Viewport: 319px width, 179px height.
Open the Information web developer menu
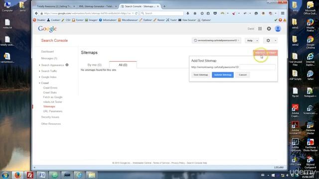[108, 20]
